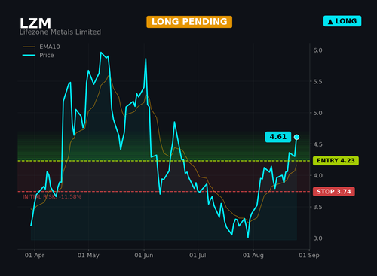Click the 6.0 price axis label
Viewport: 377px width, 276px height.
tap(317, 50)
